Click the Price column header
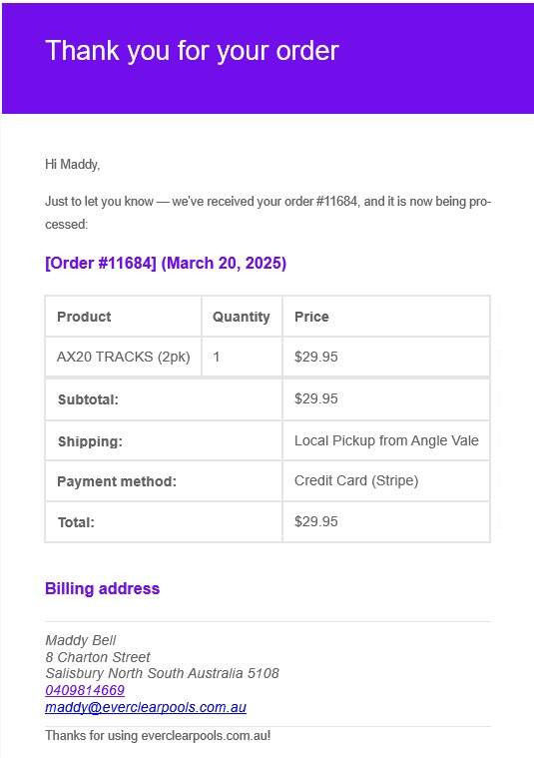534x758 pixels. click(386, 317)
